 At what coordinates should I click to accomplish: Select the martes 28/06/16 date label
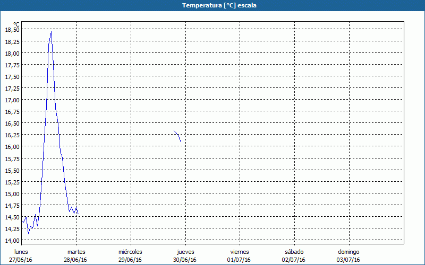[x=76, y=255]
